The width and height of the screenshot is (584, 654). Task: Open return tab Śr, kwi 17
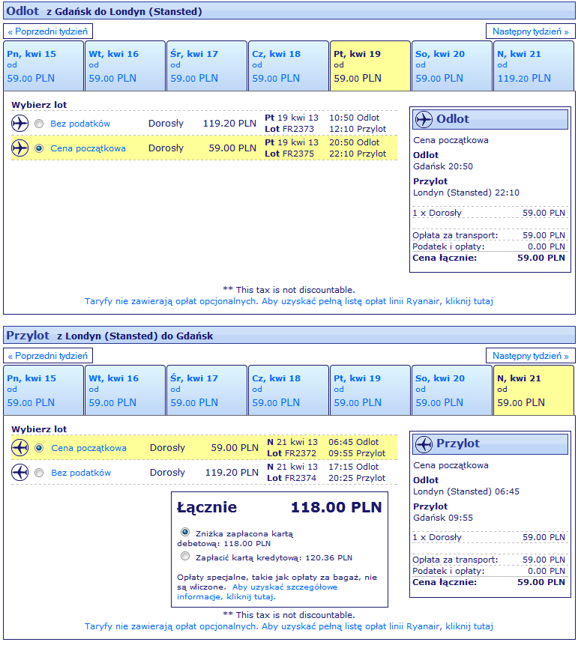207,390
